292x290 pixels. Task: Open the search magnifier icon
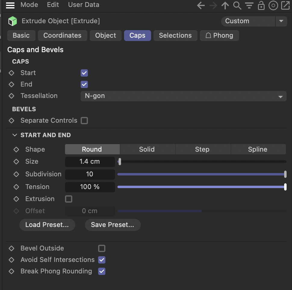click(x=237, y=5)
